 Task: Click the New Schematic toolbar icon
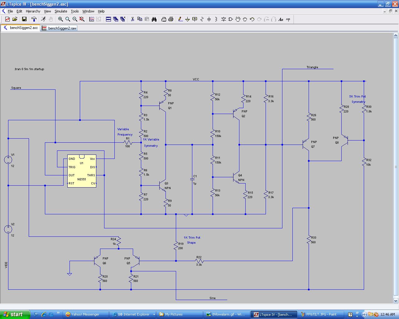tap(7, 19)
